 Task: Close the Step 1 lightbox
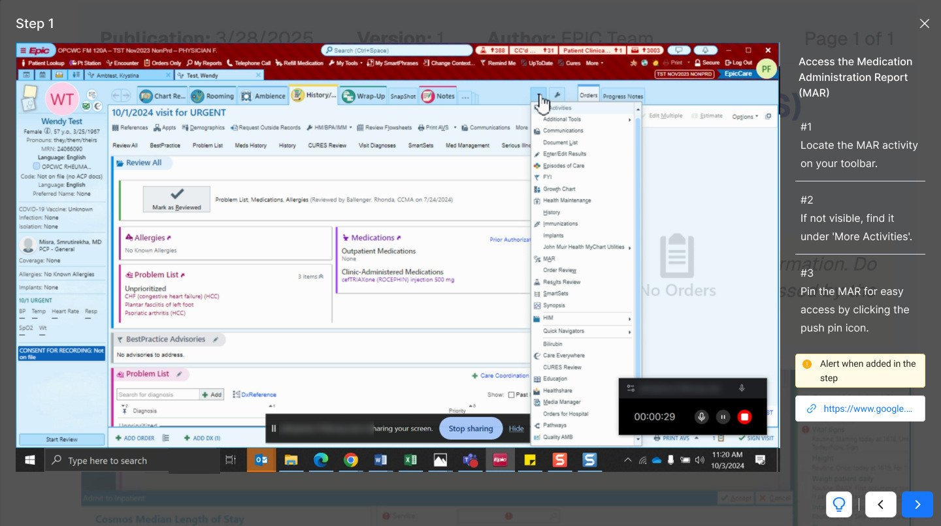click(x=924, y=23)
